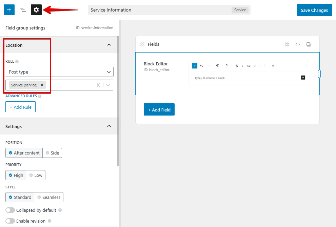Set priority to Low

[x=36, y=175]
